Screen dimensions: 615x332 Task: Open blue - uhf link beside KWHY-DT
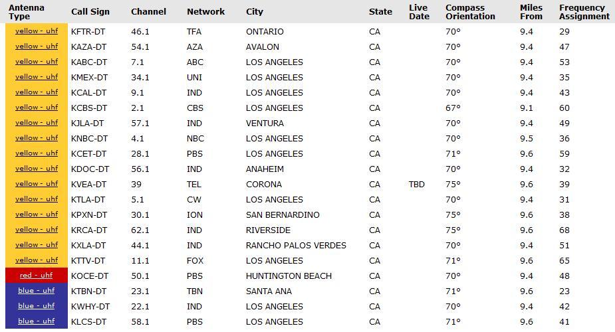coord(36,305)
